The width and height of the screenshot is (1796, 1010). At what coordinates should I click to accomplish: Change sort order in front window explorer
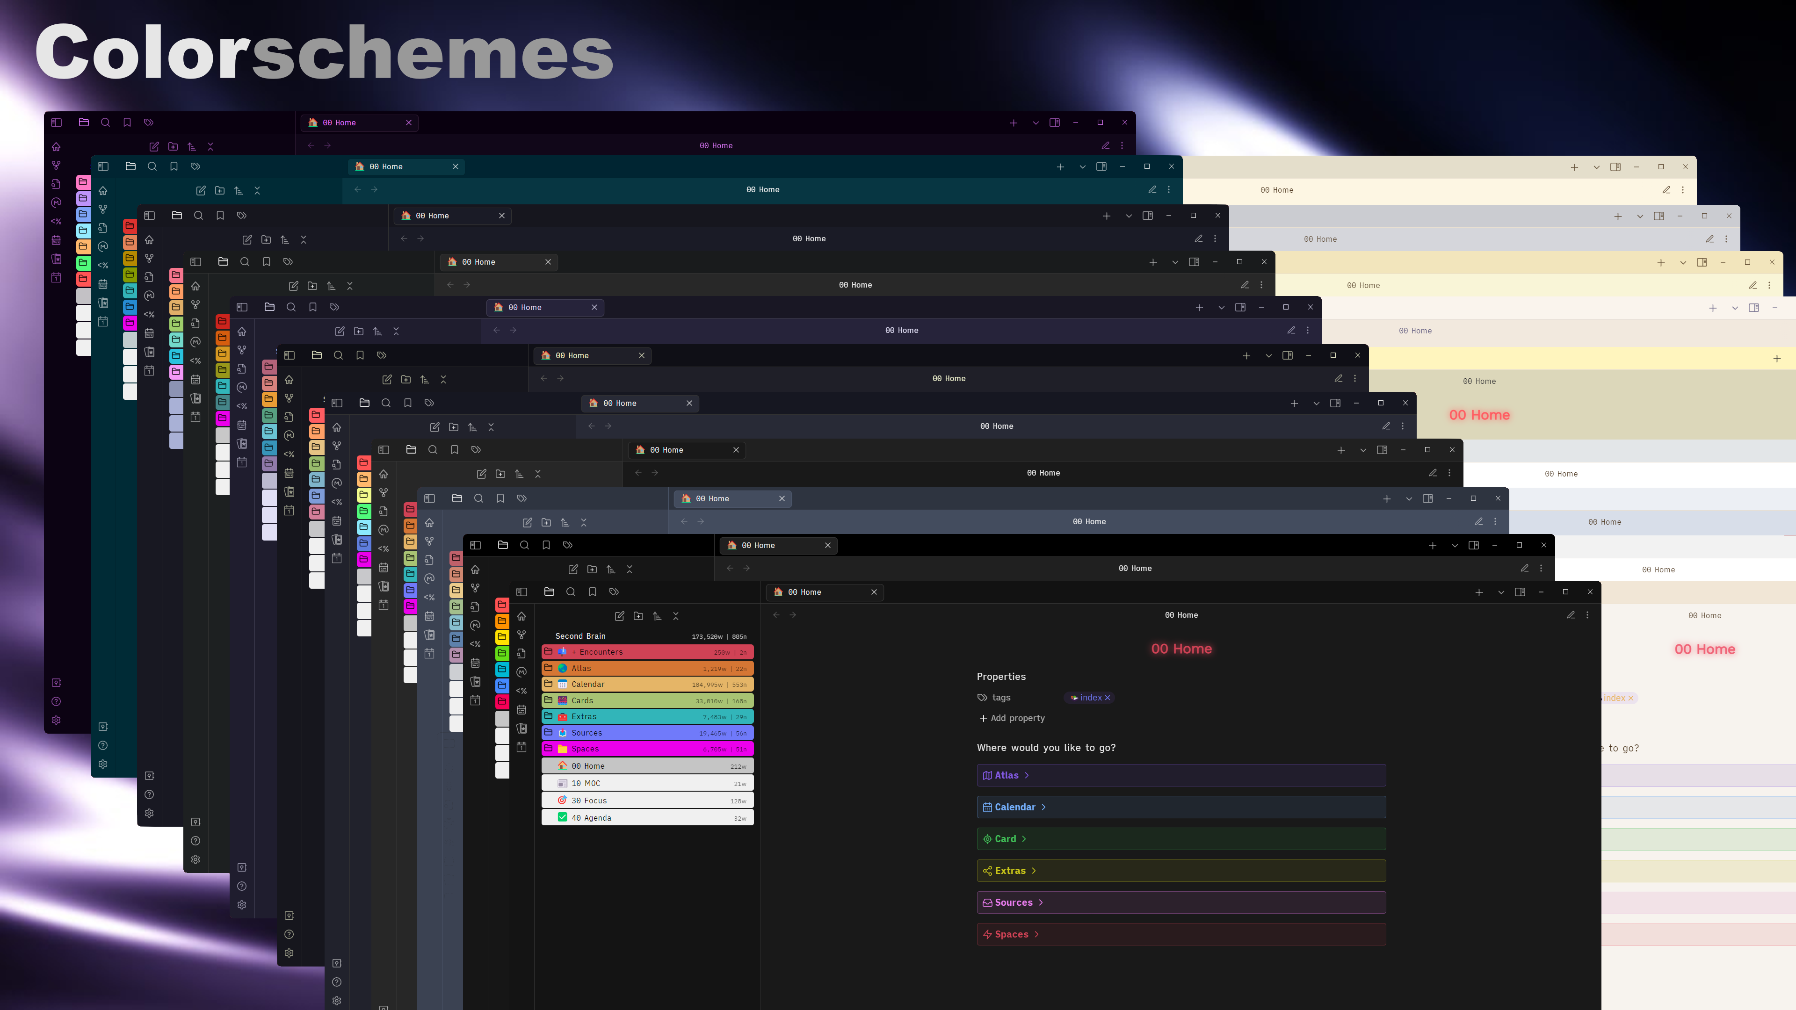click(x=657, y=616)
